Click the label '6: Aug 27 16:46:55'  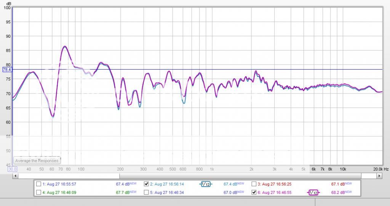click(274, 192)
